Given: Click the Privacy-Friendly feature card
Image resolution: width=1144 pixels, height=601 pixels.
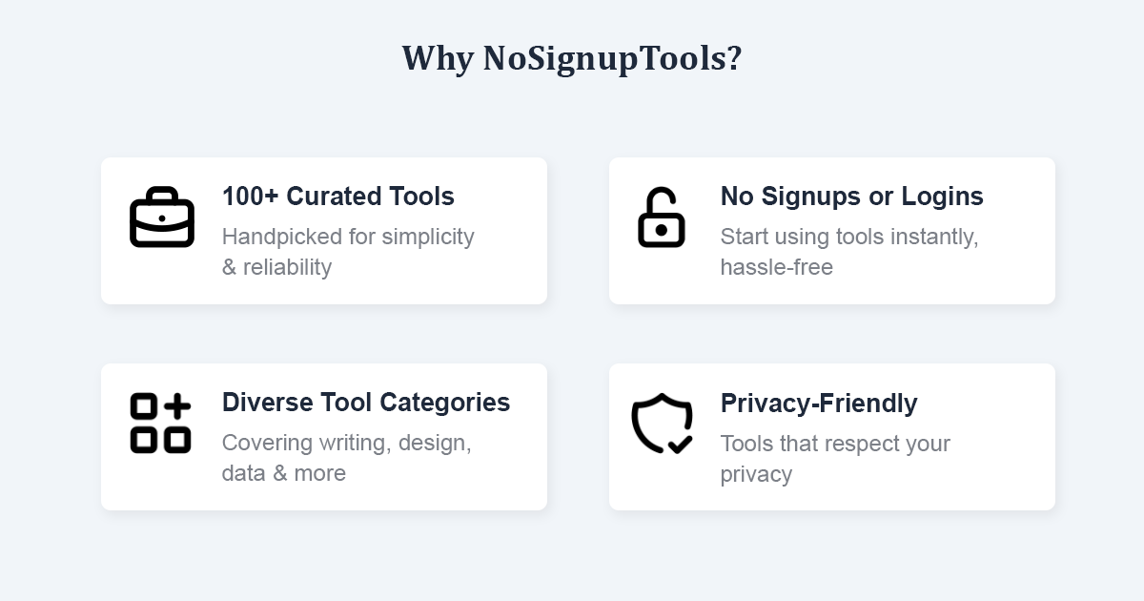Looking at the screenshot, I should [831, 436].
